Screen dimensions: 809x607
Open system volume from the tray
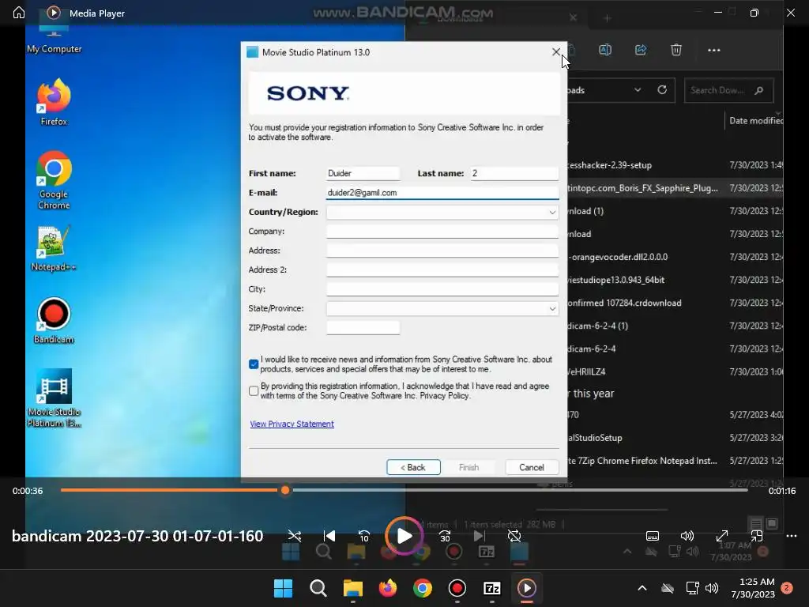(712, 588)
